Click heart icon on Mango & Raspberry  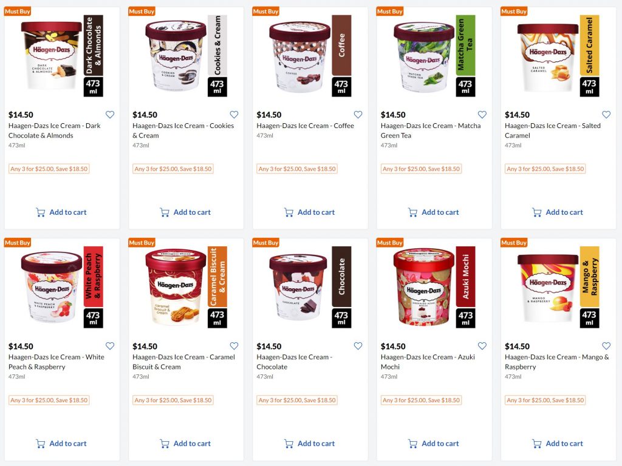[x=606, y=346]
